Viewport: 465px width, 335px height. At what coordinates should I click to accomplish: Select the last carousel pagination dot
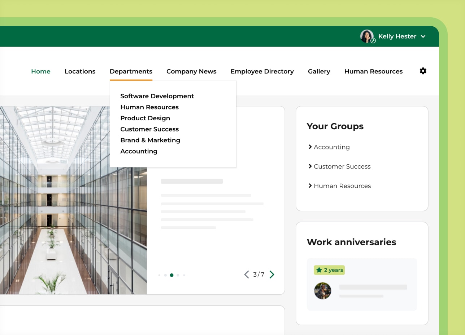click(x=184, y=274)
